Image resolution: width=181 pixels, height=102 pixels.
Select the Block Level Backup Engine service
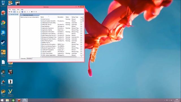61,46
